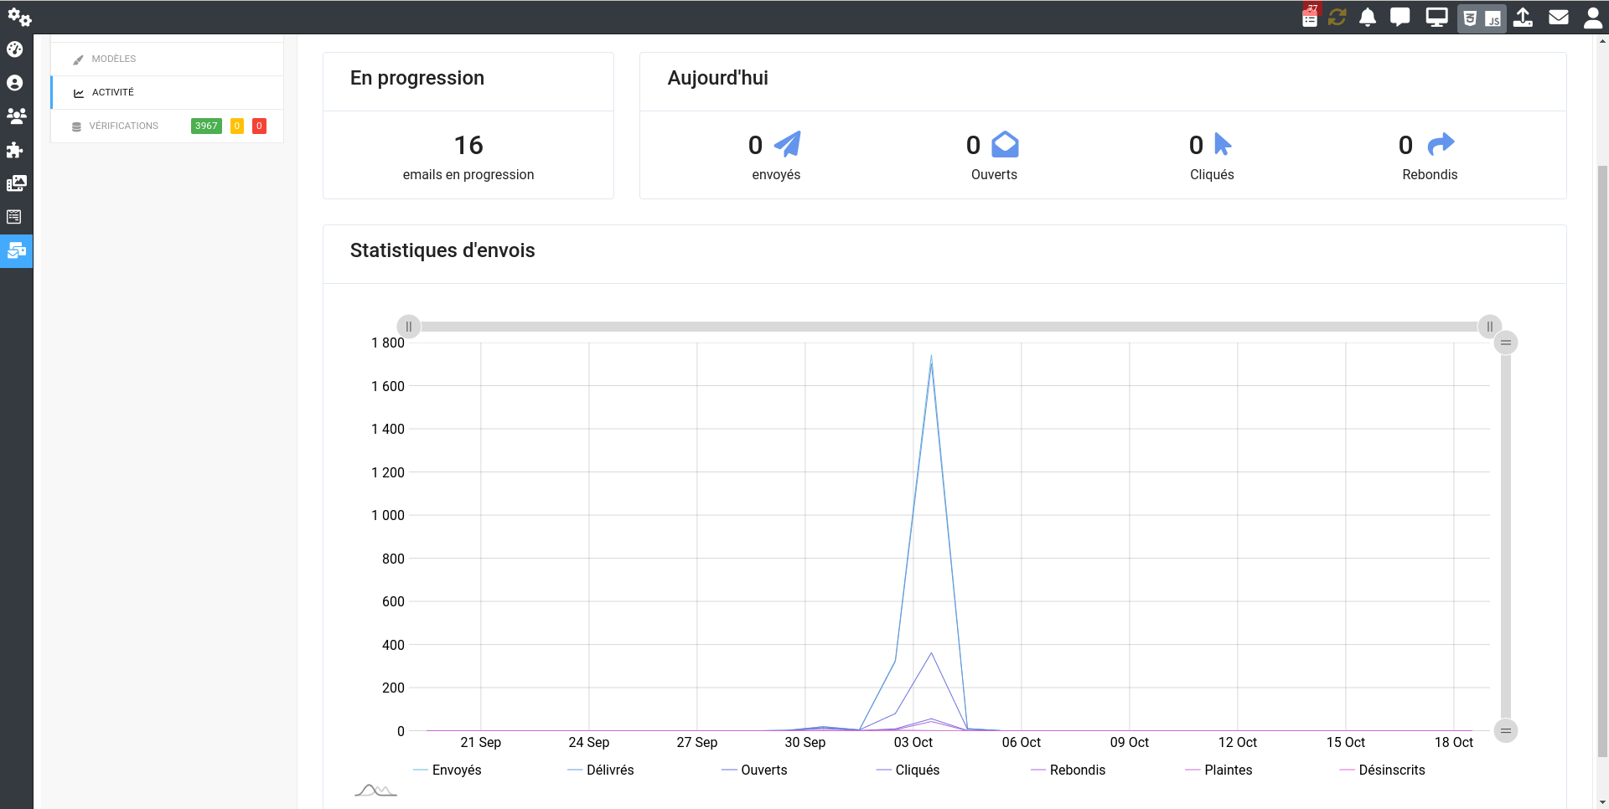Image resolution: width=1609 pixels, height=809 pixels.
Task: Click the golden sync refresh icon
Action: click(x=1337, y=17)
